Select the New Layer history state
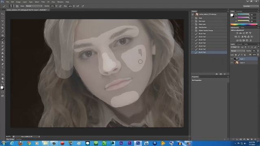 coord(209,21)
